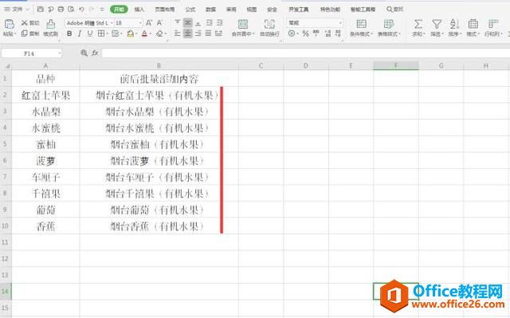Open the Page Layout (页面布局) tab
This screenshot has width=510, height=318.
click(x=165, y=10)
